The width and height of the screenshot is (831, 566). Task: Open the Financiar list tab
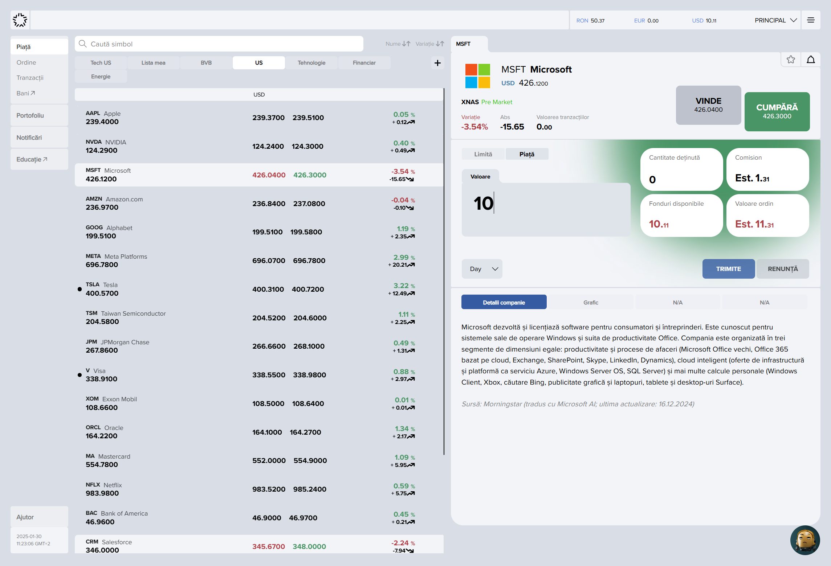pyautogui.click(x=364, y=63)
